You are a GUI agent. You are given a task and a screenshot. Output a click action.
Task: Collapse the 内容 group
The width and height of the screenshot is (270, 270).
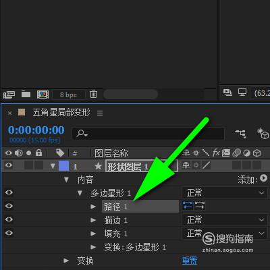(x=66, y=180)
